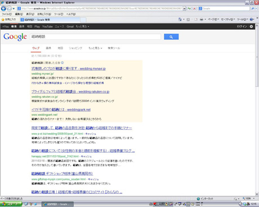Click the magnifier icon in IE search box
The width and height of the screenshot is (259, 207).
pos(253,8)
